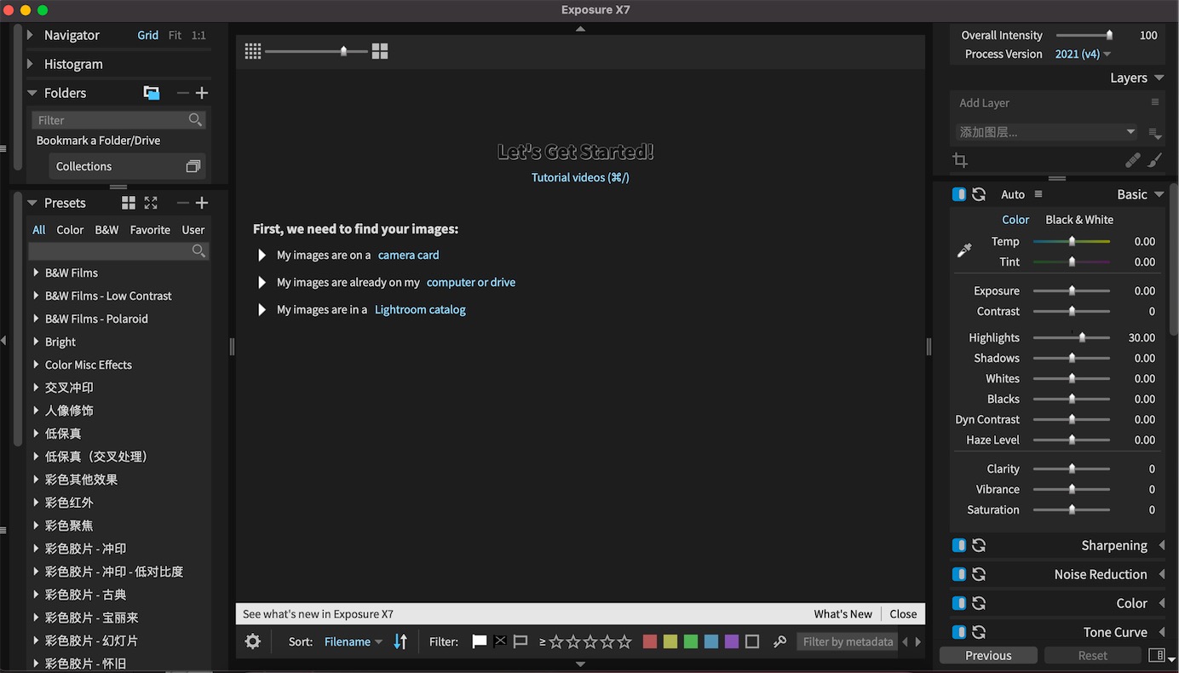Open the settings gear in bottom bar
1179x673 pixels.
coord(253,641)
